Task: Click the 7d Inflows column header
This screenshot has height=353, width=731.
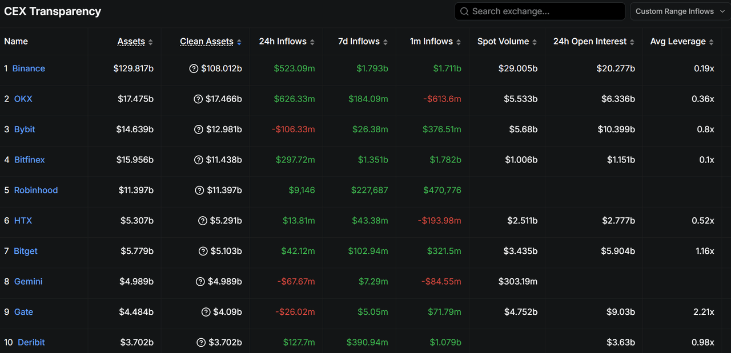Action: pos(358,41)
